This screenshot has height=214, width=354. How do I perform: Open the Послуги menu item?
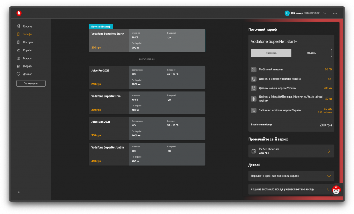pyautogui.click(x=28, y=42)
